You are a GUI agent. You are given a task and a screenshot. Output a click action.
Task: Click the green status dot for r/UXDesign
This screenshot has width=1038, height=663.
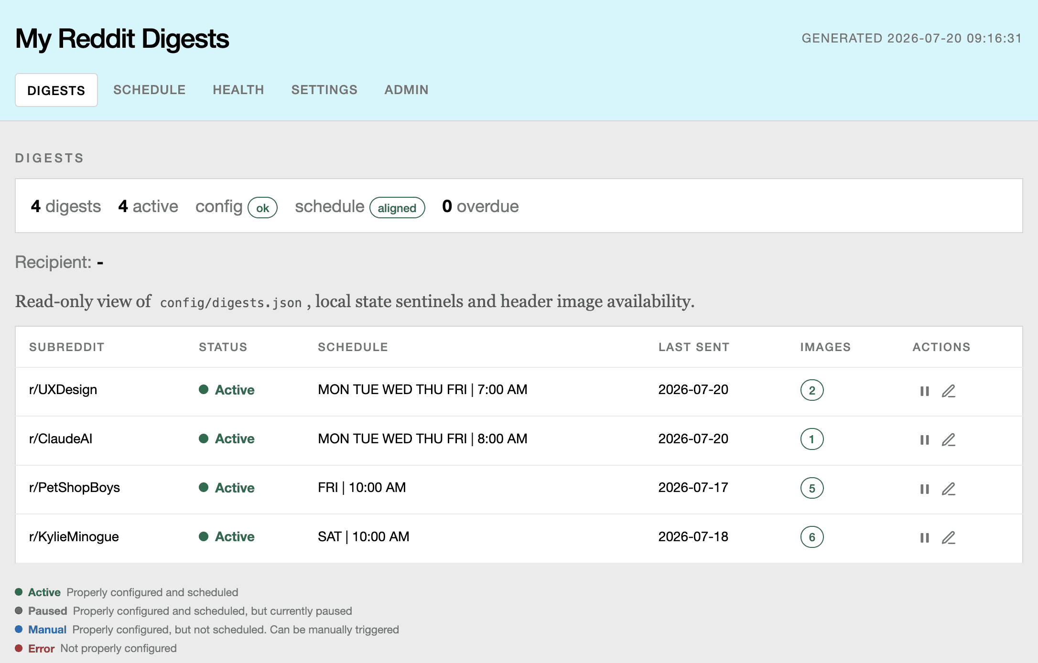(204, 389)
